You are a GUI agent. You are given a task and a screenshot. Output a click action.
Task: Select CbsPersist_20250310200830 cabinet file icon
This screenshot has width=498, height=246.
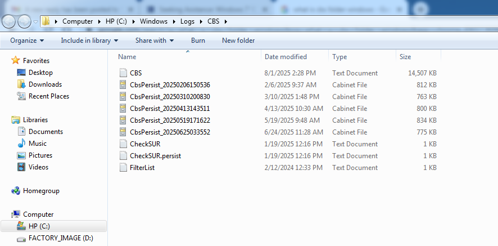point(123,96)
